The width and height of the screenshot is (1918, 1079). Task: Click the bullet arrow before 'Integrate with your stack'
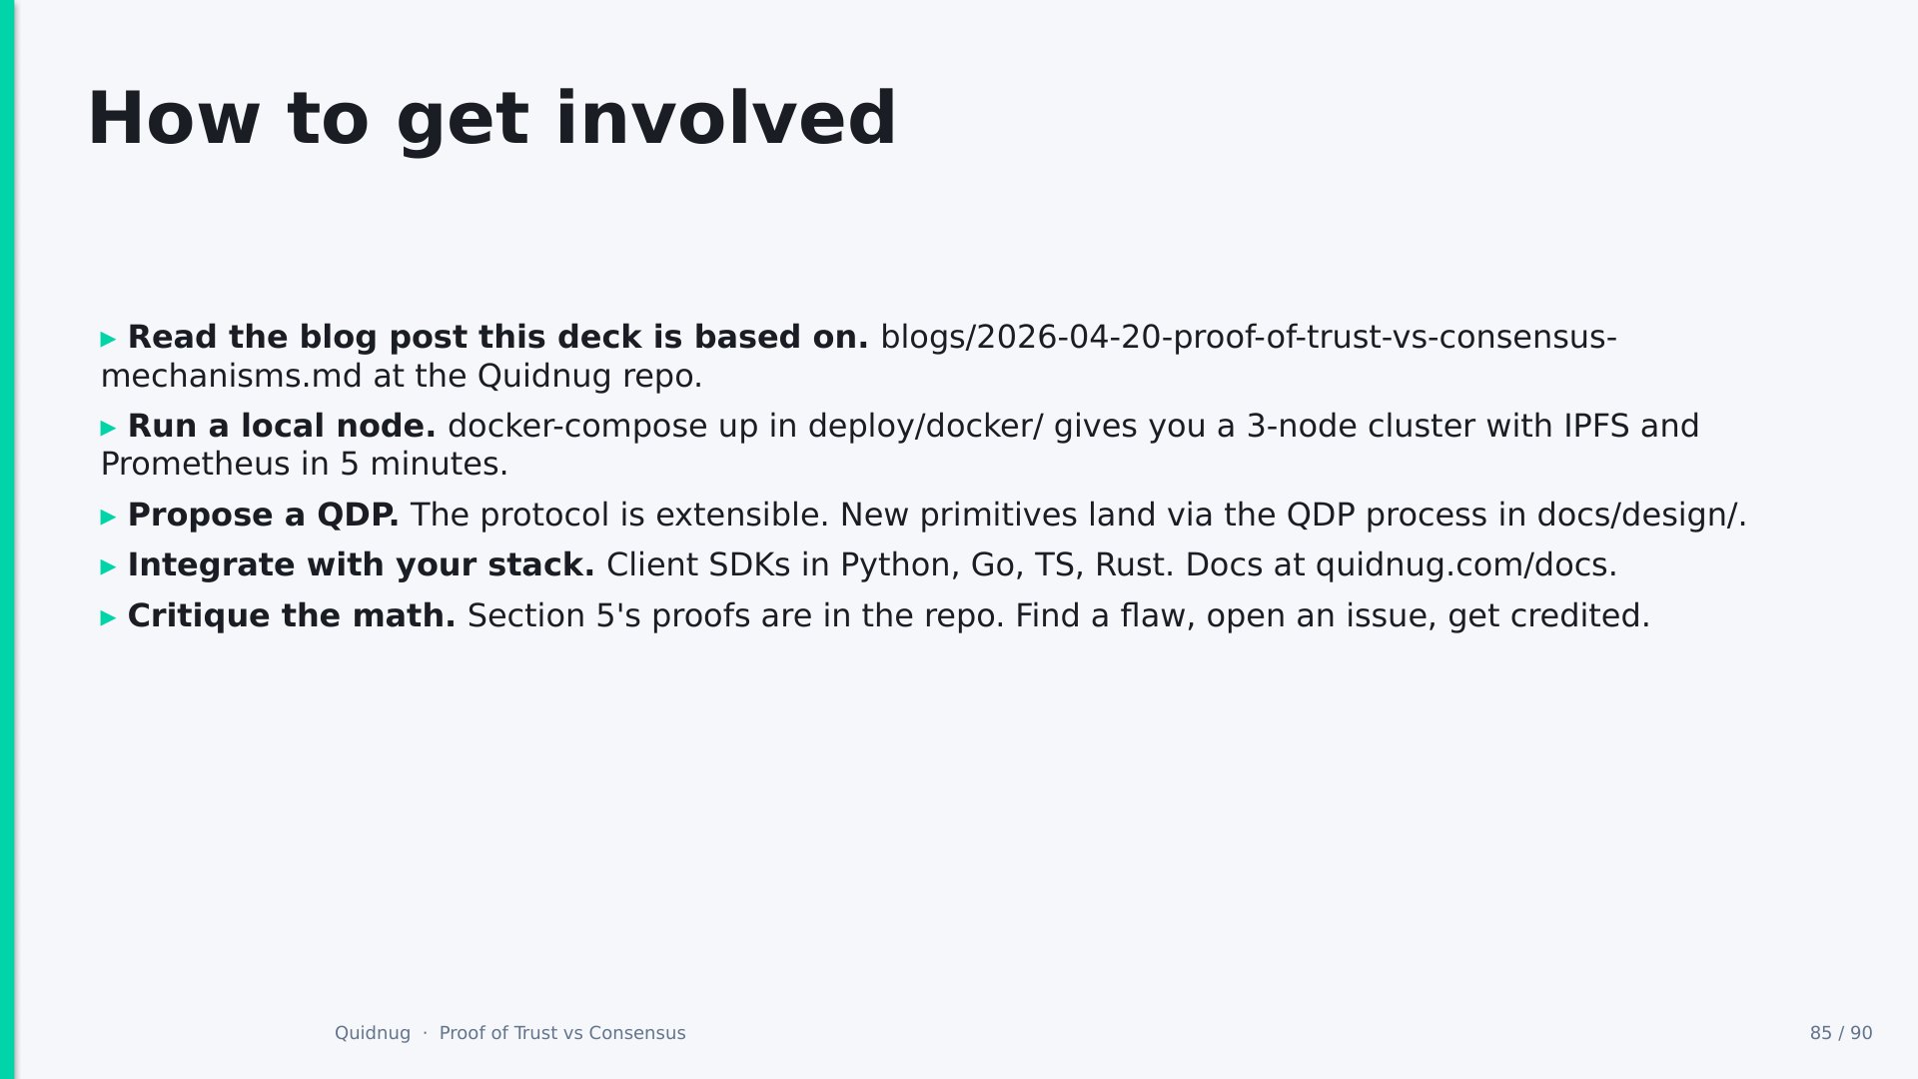pos(108,567)
